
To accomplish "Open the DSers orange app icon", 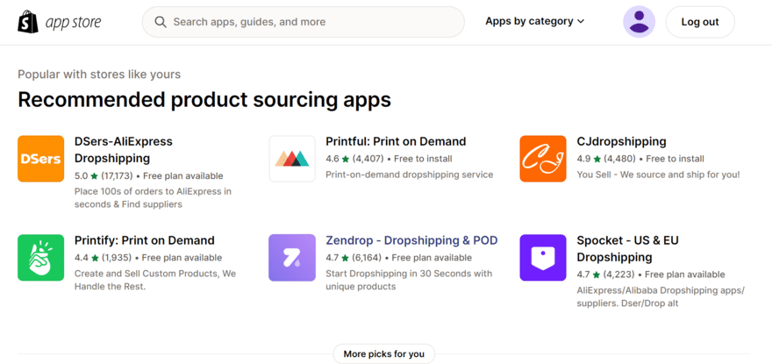I will tap(41, 159).
